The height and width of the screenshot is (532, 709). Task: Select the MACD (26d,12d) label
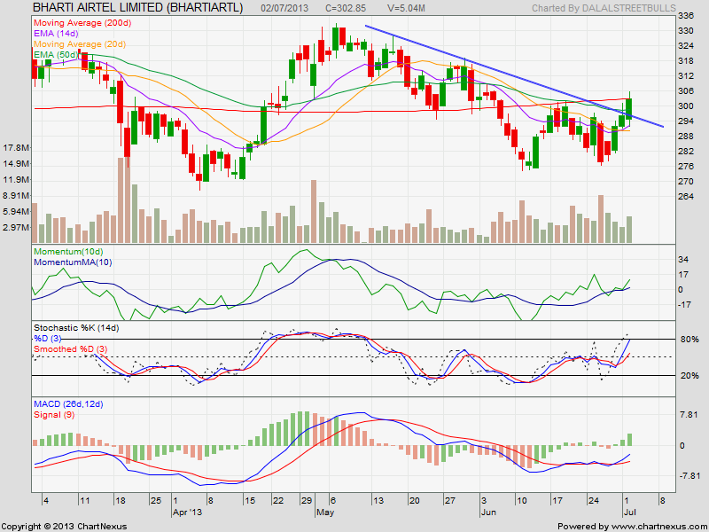[x=68, y=404]
